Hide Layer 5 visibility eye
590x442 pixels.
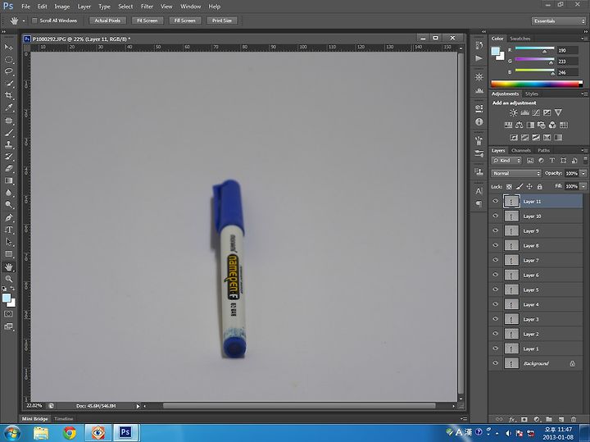pyautogui.click(x=495, y=289)
